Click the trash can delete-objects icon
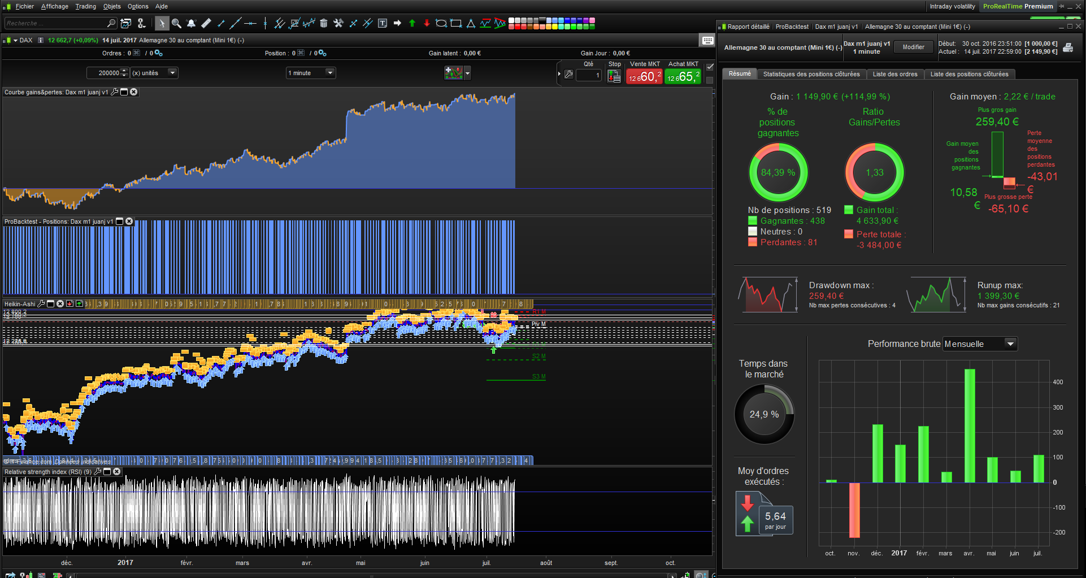 coord(324,23)
